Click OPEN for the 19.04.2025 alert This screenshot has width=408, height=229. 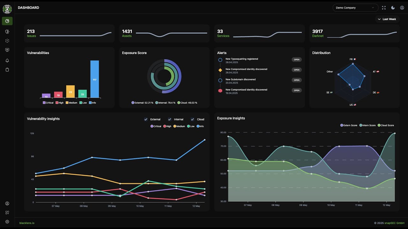point(296,90)
